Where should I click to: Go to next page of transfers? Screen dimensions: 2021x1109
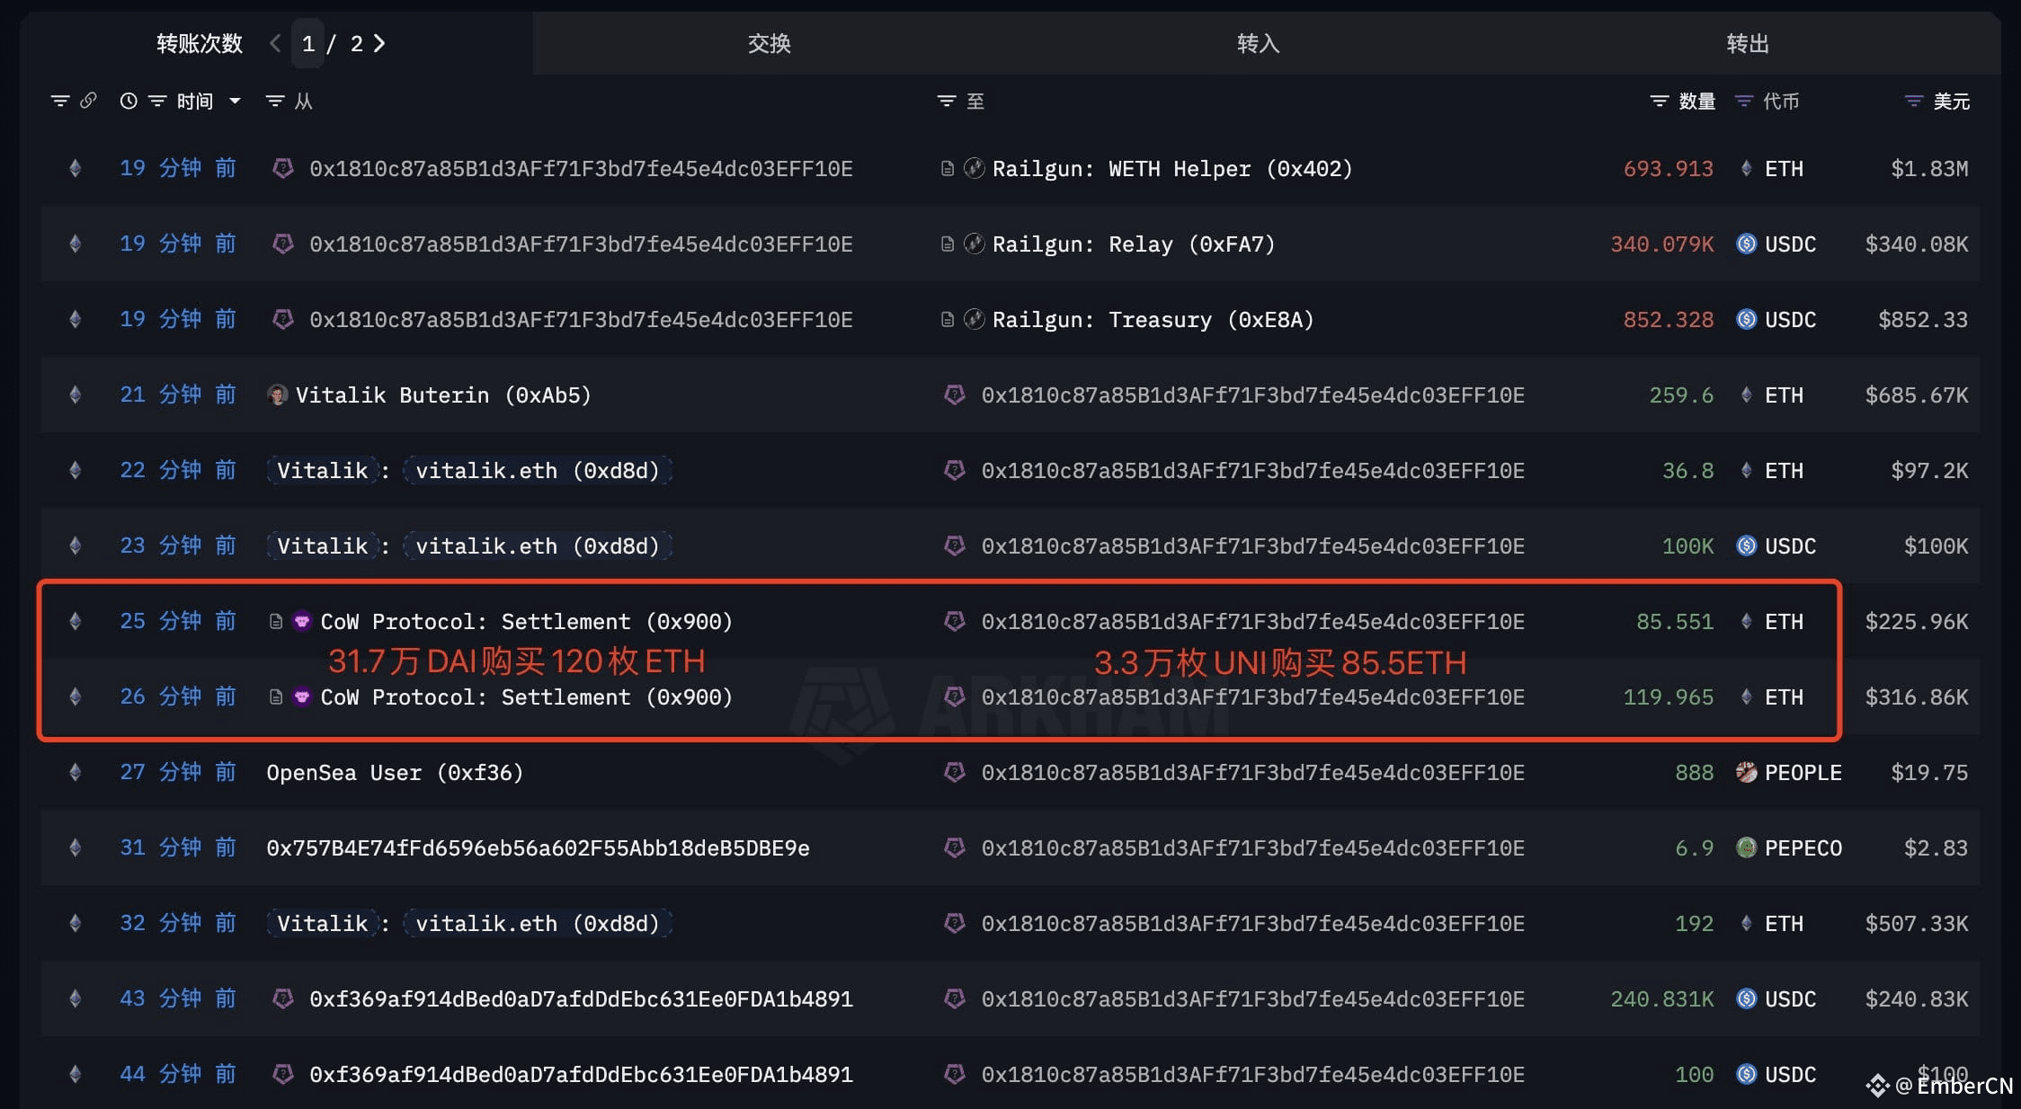(x=379, y=43)
